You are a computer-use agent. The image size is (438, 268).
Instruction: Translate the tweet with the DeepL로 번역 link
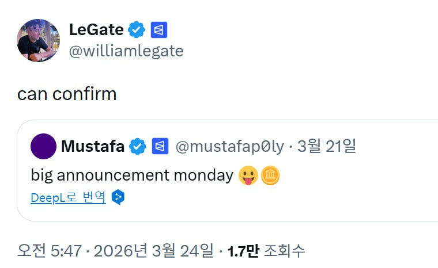click(68, 198)
